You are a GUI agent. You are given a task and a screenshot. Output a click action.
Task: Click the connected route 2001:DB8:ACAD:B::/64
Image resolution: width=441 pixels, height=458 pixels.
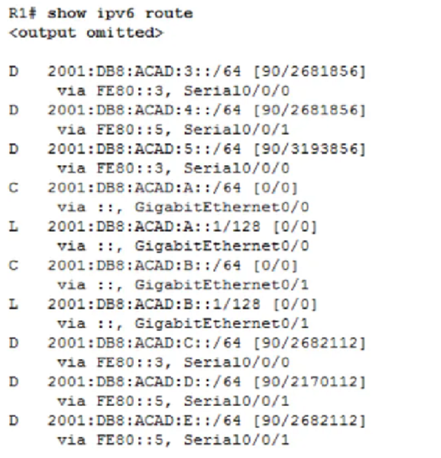[144, 266]
